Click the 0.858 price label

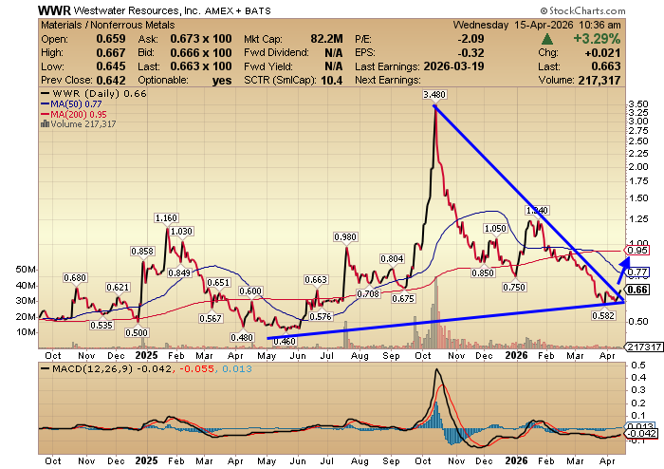[x=142, y=252]
